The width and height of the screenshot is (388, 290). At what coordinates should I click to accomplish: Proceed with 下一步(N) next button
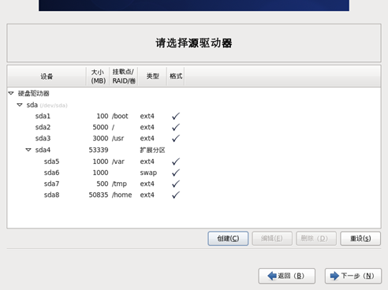pyautogui.click(x=353, y=276)
